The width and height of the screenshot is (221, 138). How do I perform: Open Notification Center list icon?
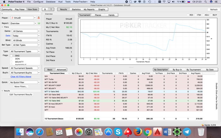pos(216,2)
